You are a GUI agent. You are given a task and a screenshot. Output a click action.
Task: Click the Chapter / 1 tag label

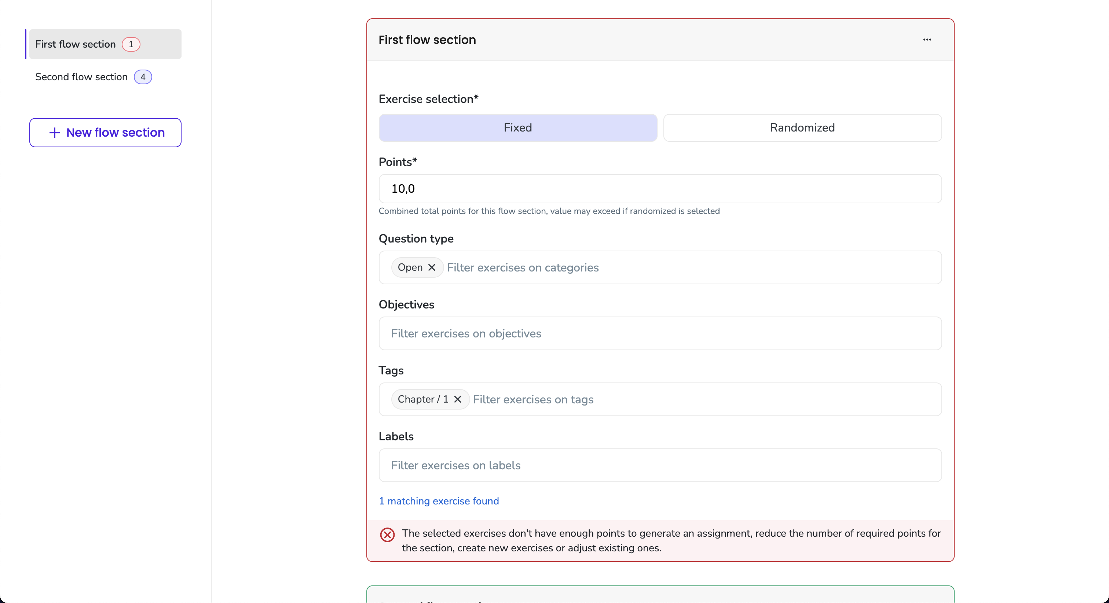point(423,399)
